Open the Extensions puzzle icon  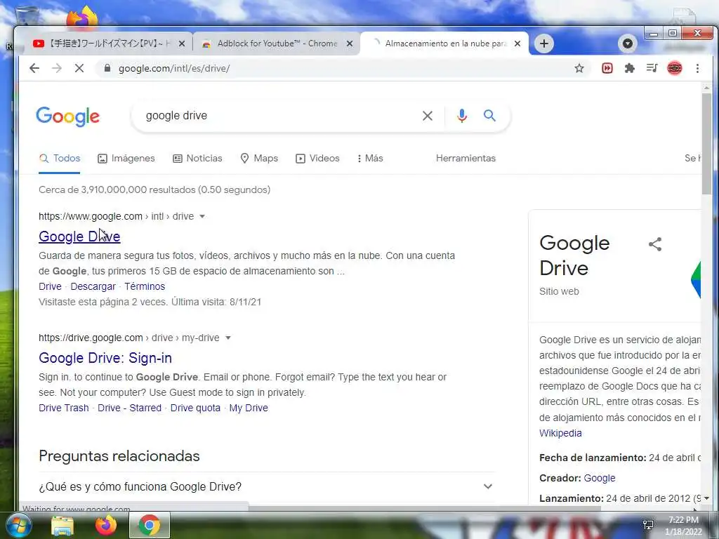[x=630, y=68]
